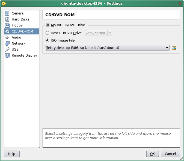Select the Host CD/DVD Drive radio option

[x=48, y=33]
